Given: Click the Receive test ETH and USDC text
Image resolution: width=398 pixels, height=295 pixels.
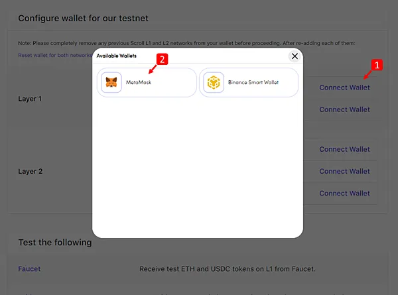Looking at the screenshot, I should (227, 269).
